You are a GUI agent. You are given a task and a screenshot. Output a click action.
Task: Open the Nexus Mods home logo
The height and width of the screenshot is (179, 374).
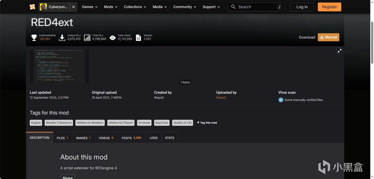point(32,7)
